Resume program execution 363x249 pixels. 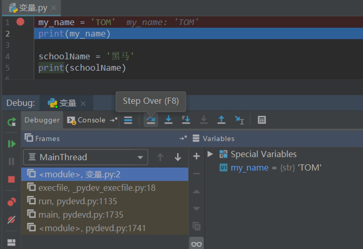coord(12,144)
